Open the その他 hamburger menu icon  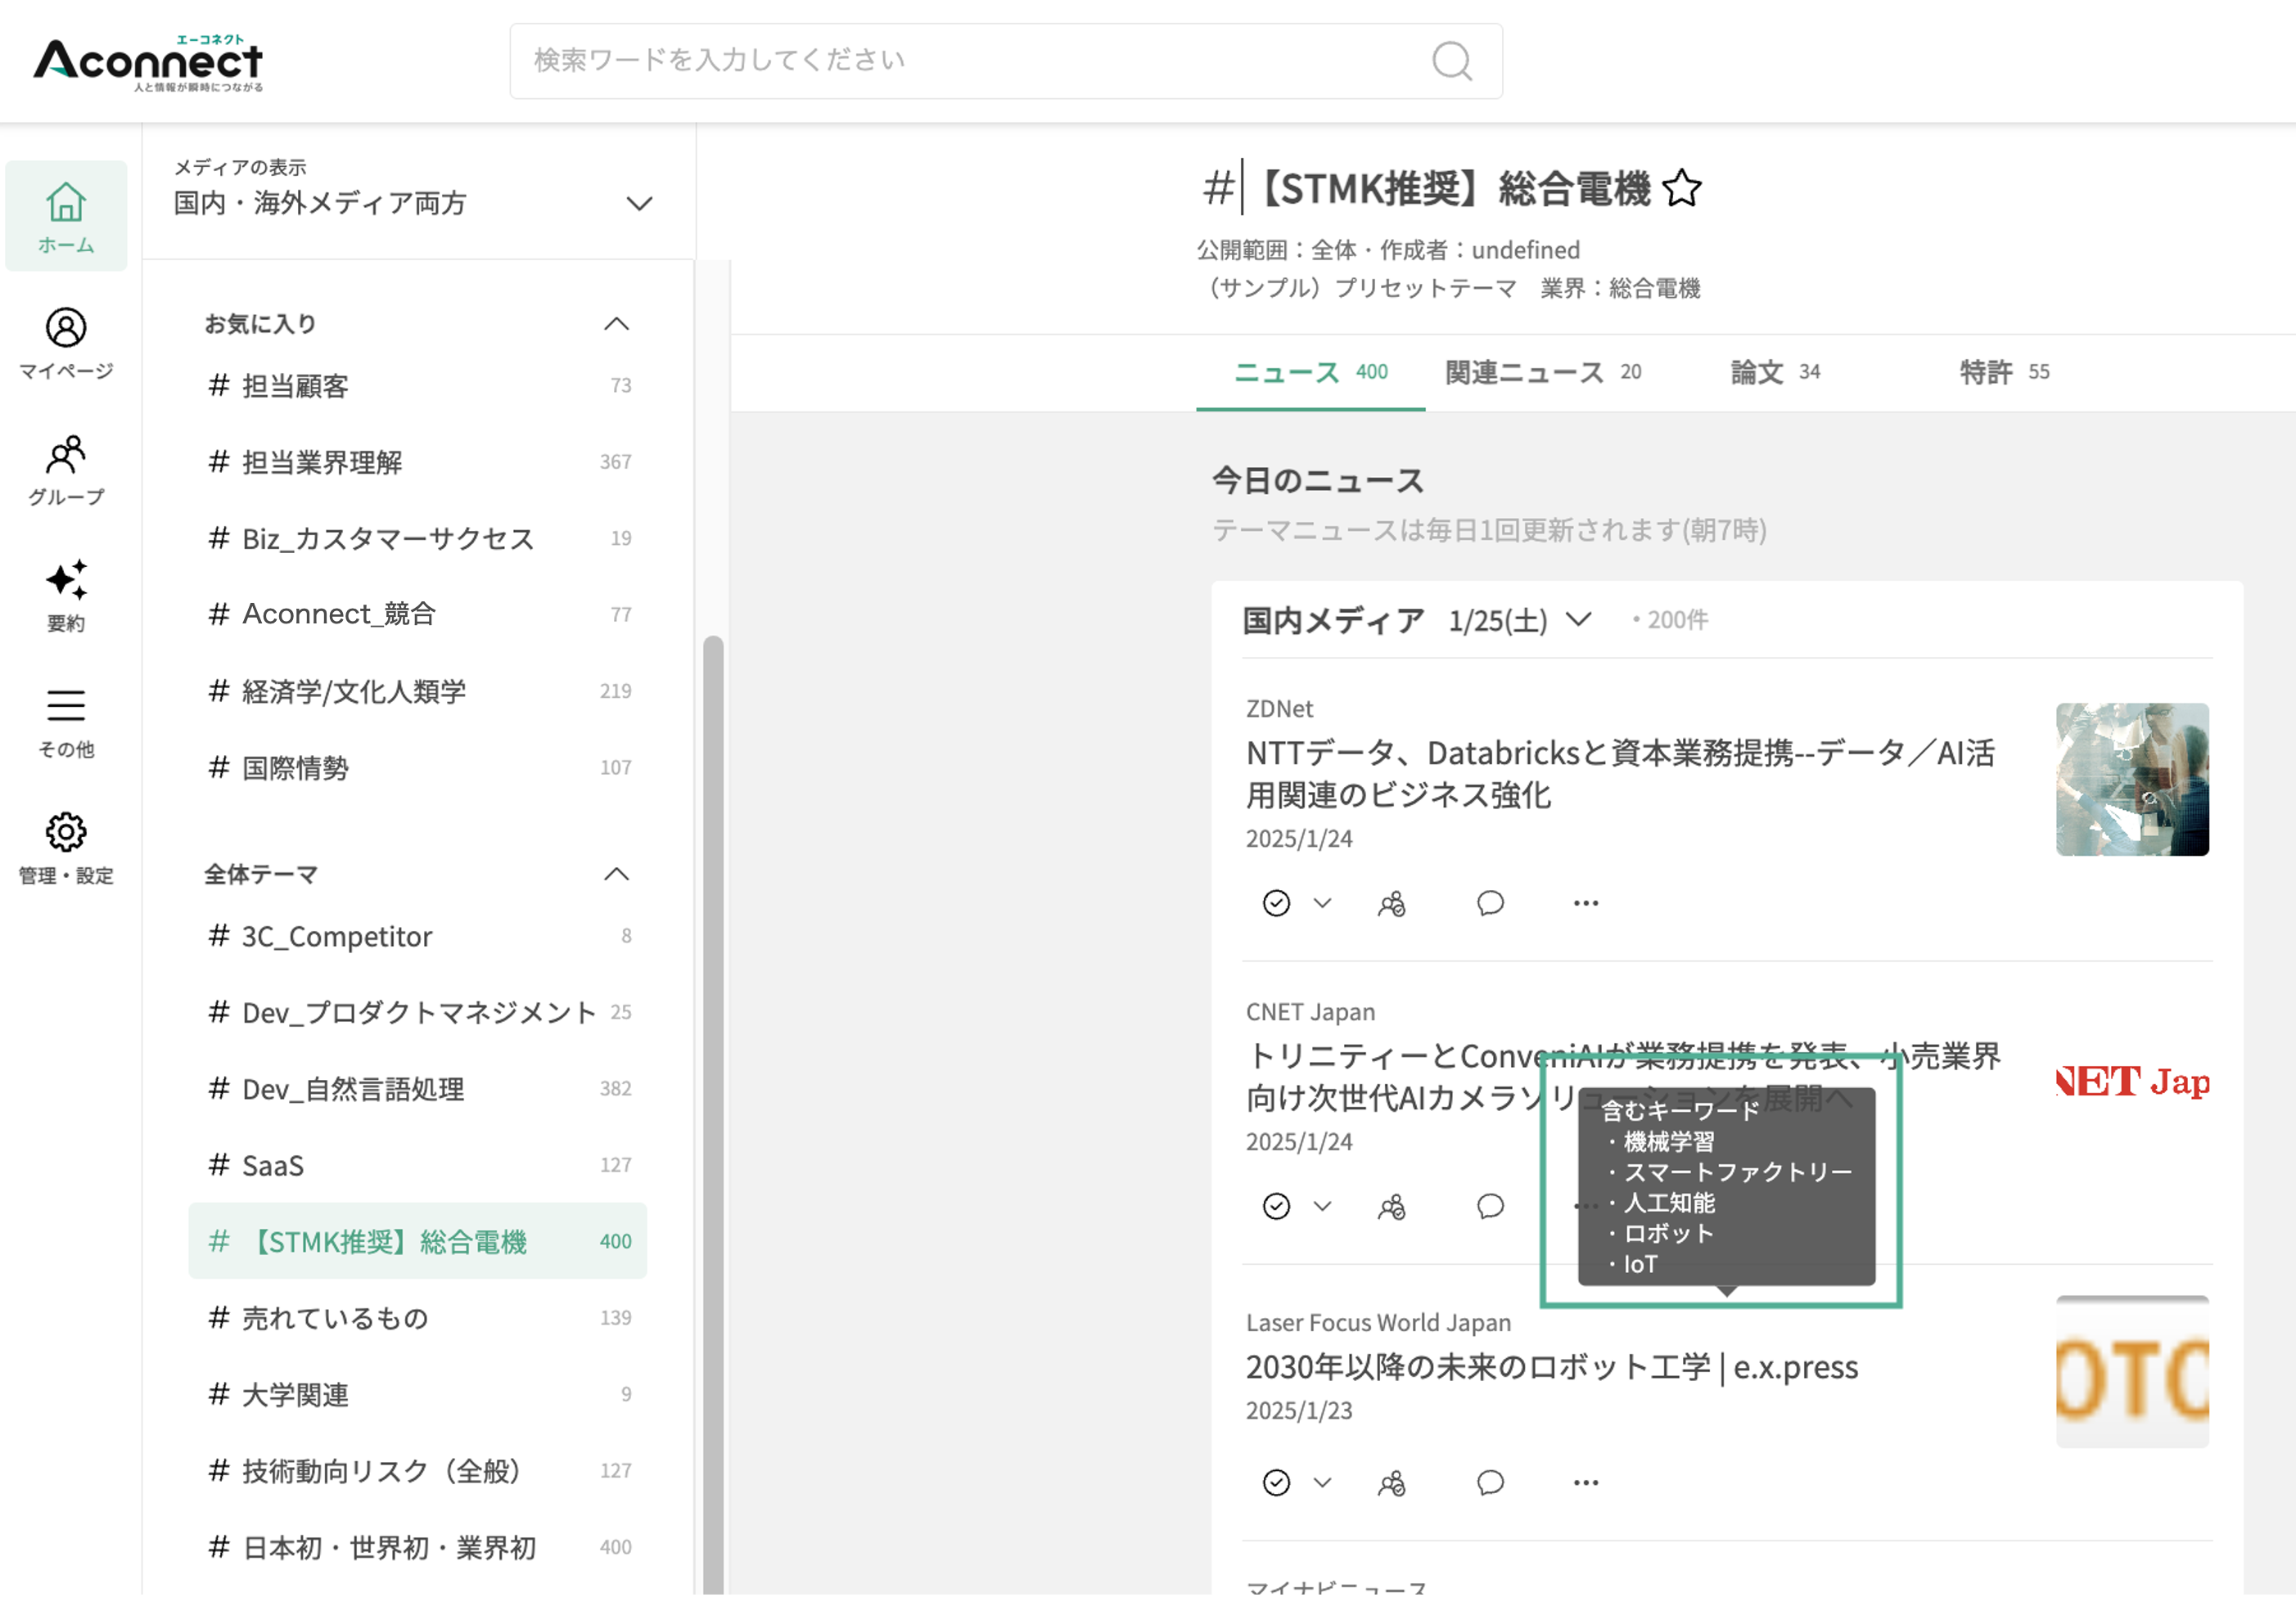click(66, 722)
